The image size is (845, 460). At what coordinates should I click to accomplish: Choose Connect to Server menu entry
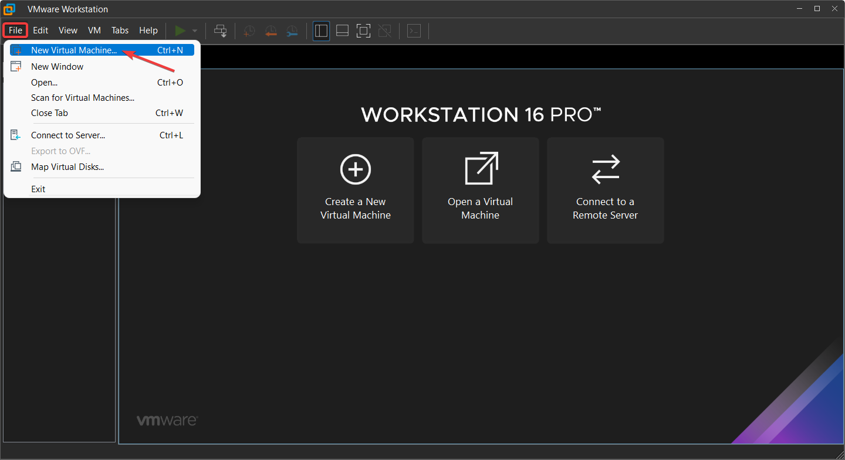68,135
